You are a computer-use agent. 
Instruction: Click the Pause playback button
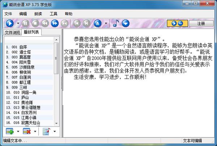click(25, 23)
